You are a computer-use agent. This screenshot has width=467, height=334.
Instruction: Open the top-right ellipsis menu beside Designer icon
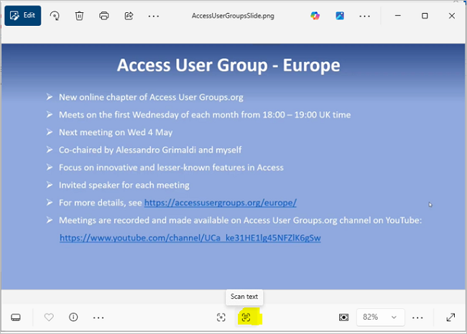tap(364, 16)
